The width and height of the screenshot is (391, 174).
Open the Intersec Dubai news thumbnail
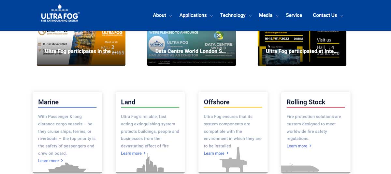tap(302, 48)
